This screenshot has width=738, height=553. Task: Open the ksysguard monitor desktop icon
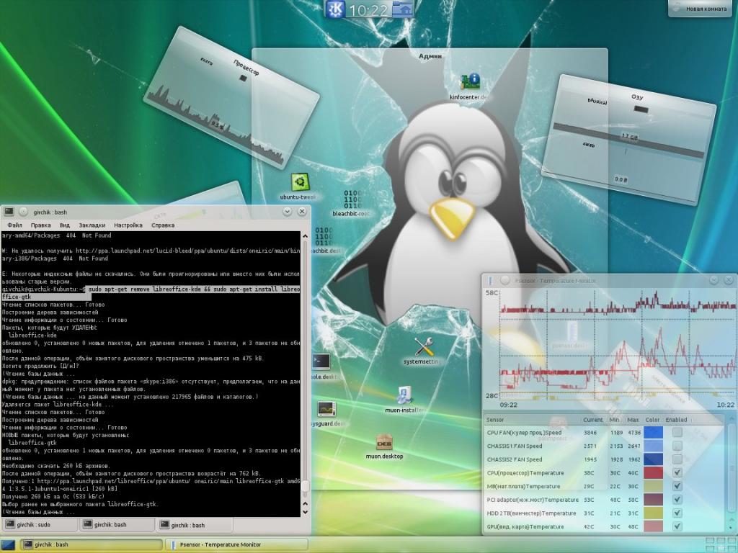326,409
